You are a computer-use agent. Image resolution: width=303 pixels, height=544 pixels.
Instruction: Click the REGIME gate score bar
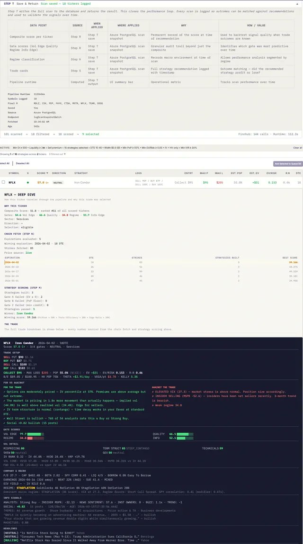click(36, 438)
